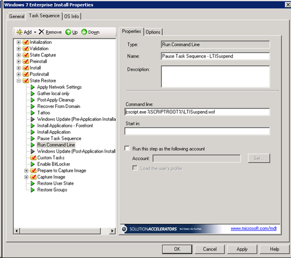Viewport: 291px width, 258px height.
Task: Click the Remove X icon
Action: click(41, 32)
